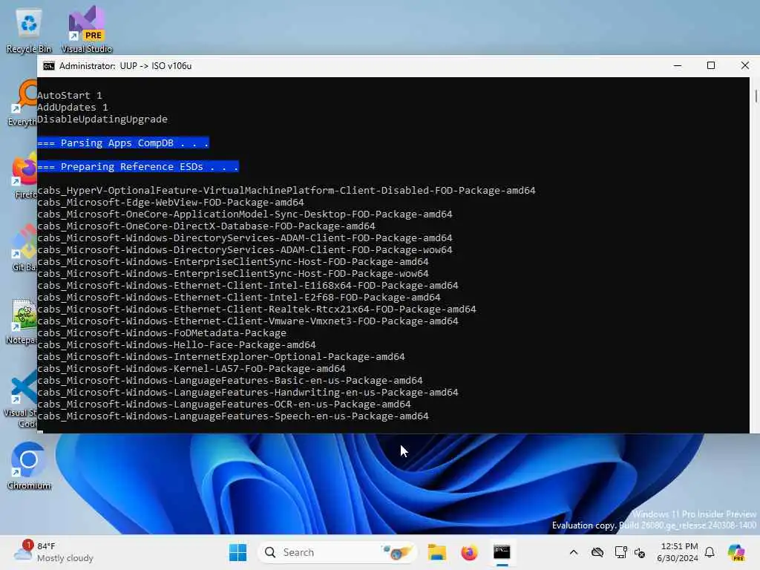The height and width of the screenshot is (570, 760).
Task: Click the LanguageFeatures-Basic-en-us line
Action: 230,381
